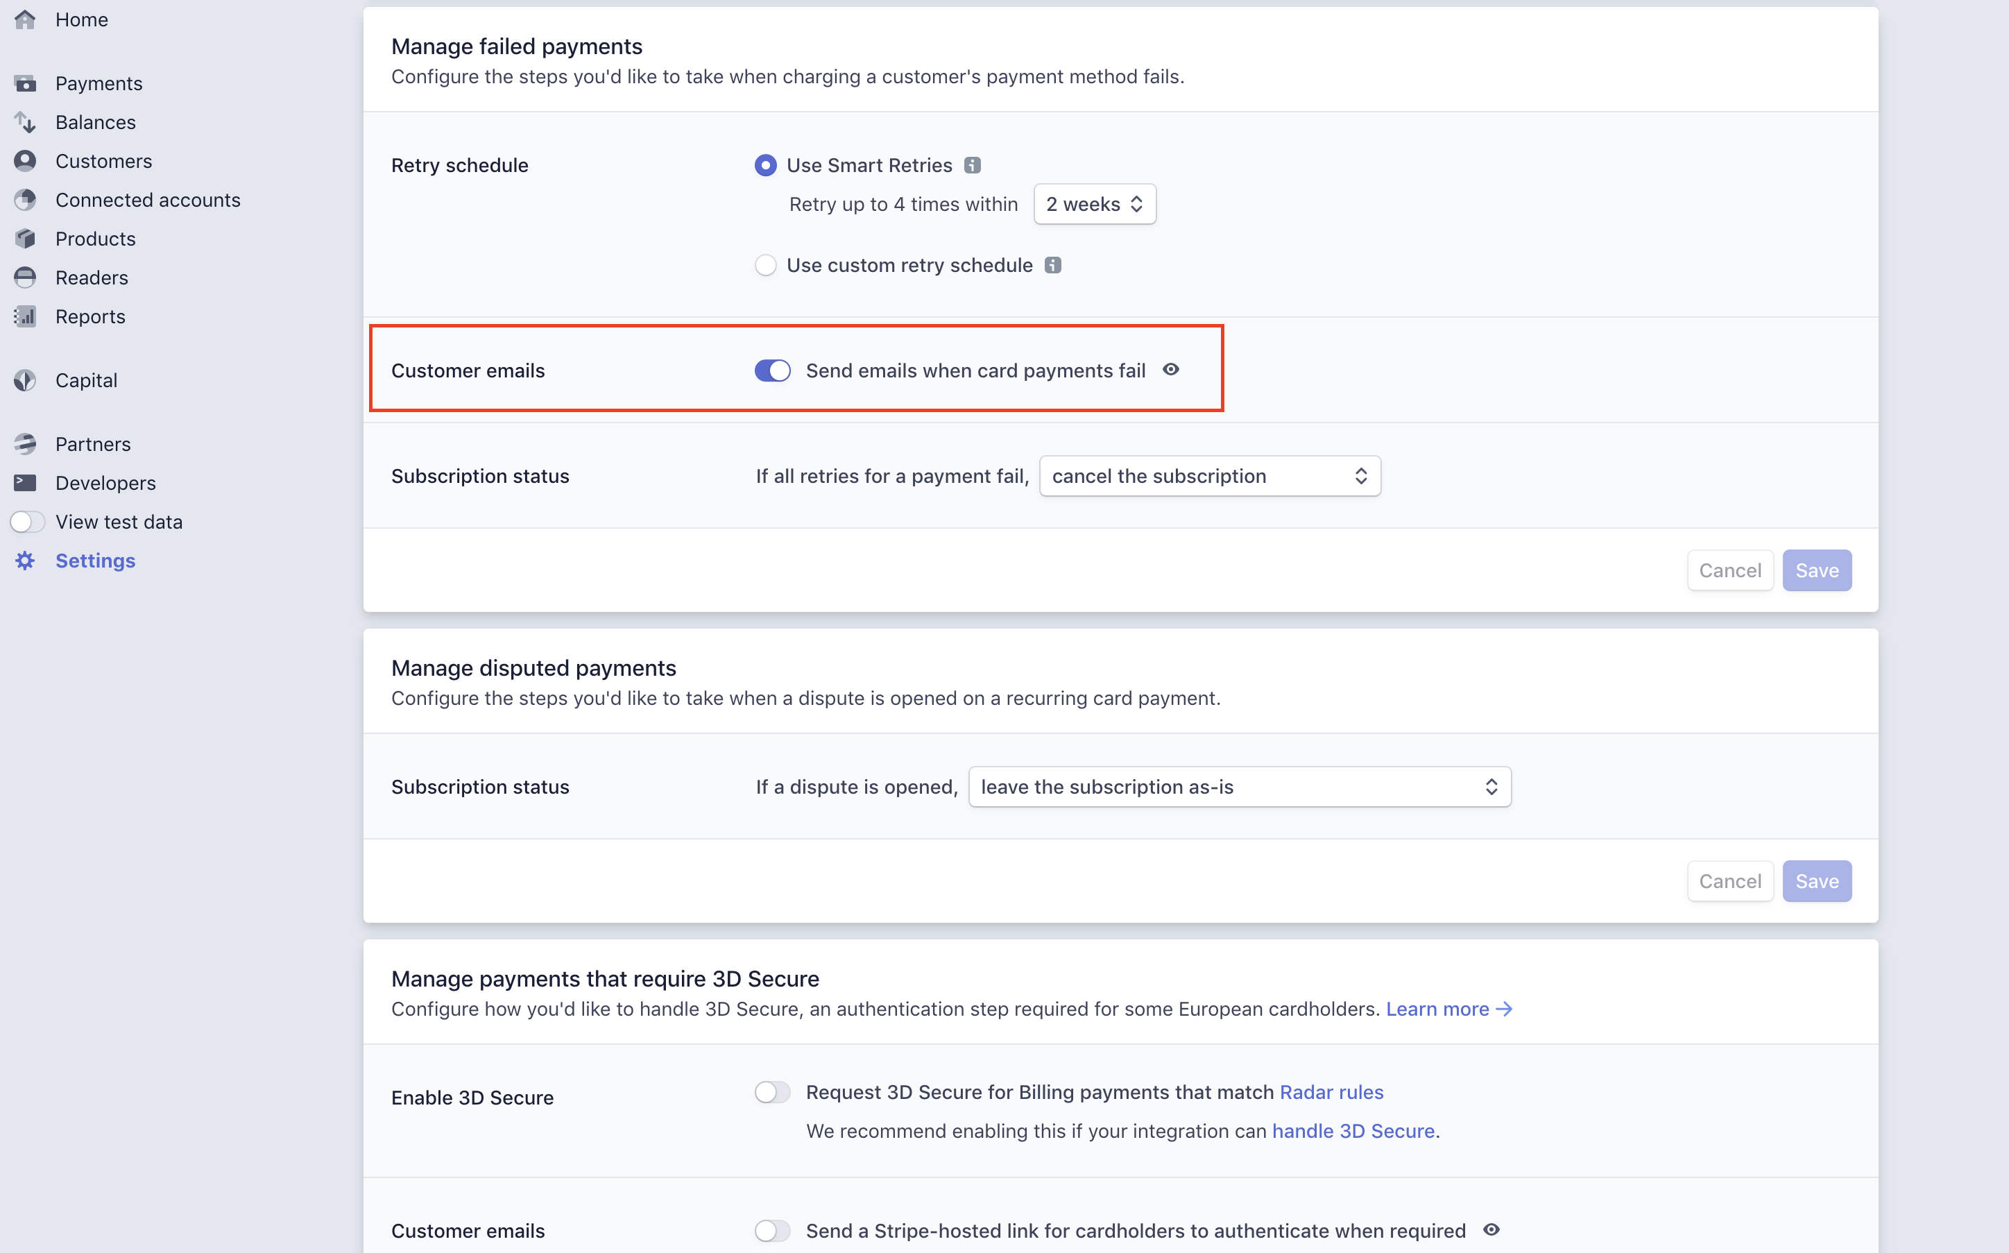Cancel disputed payments changes

[1730, 881]
